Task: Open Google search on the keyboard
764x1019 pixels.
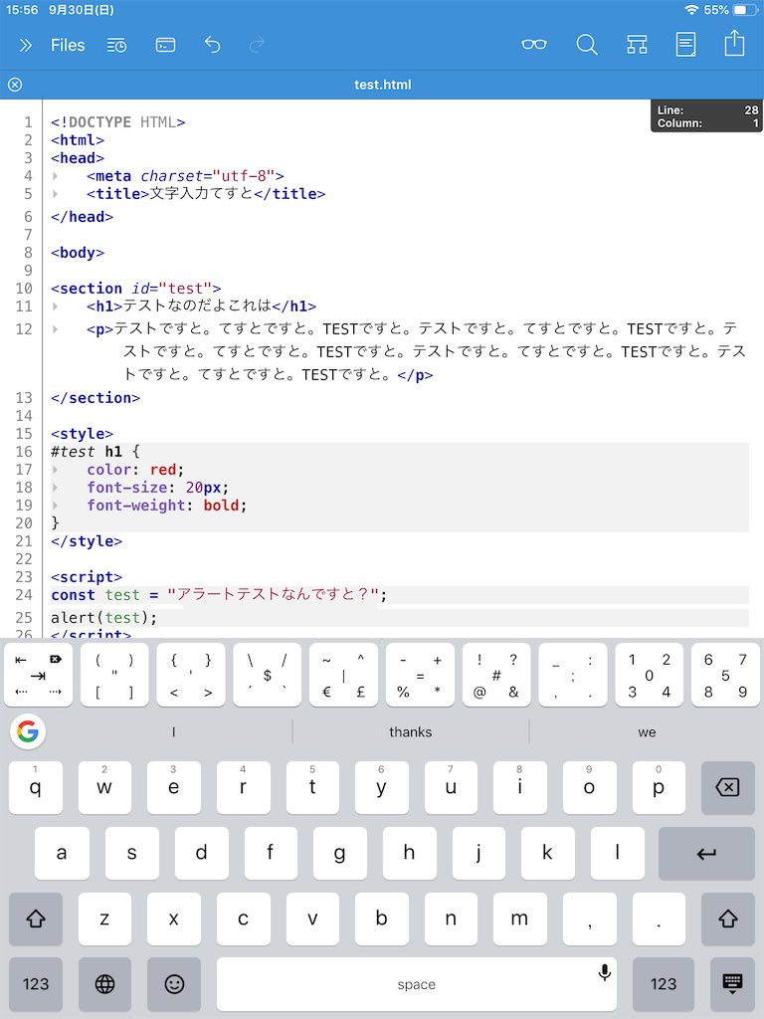Action: 28,731
